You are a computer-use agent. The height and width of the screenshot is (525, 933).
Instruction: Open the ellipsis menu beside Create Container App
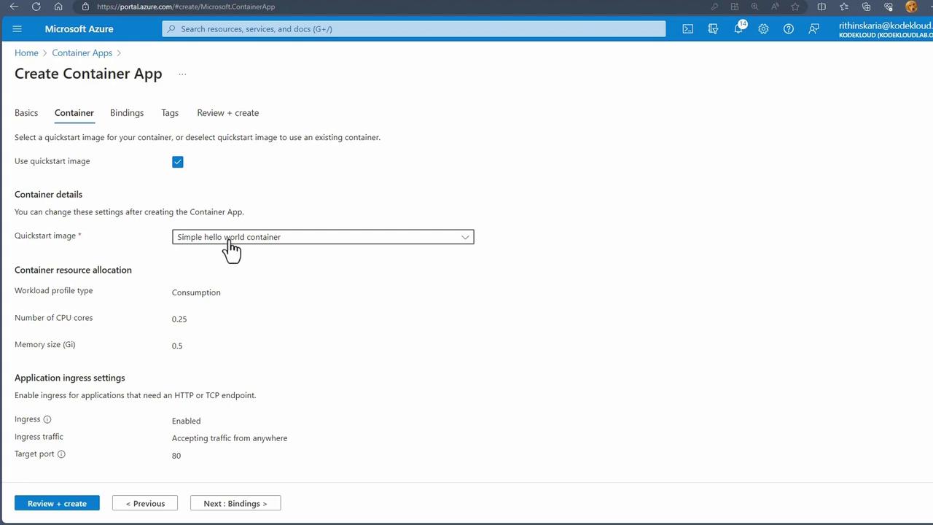click(182, 74)
